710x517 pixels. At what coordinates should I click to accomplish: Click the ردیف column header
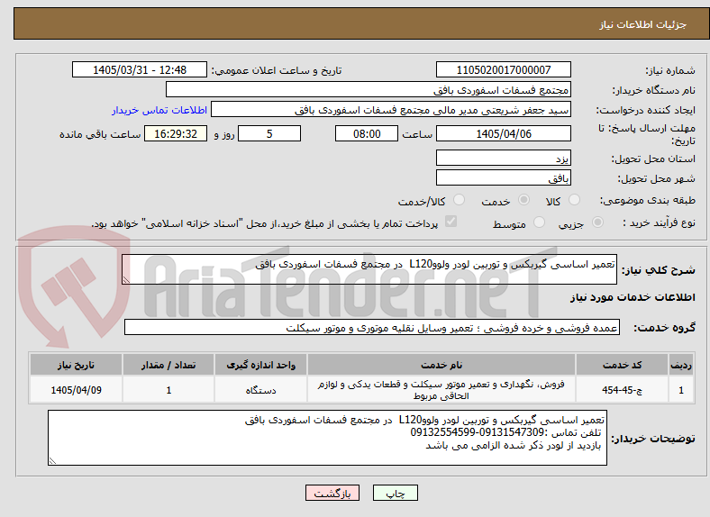[681, 365]
